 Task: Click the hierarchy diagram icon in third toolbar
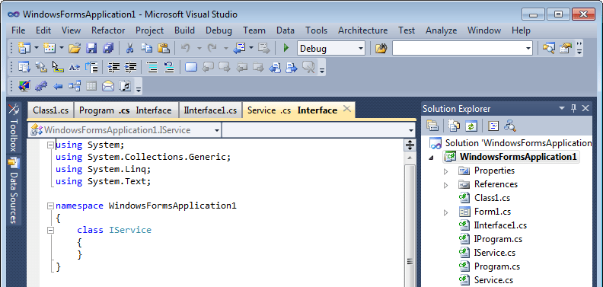click(75, 86)
